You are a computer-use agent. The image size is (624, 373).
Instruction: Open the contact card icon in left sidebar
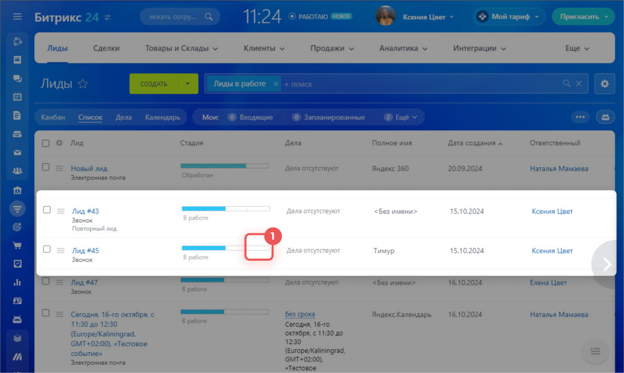click(x=18, y=301)
